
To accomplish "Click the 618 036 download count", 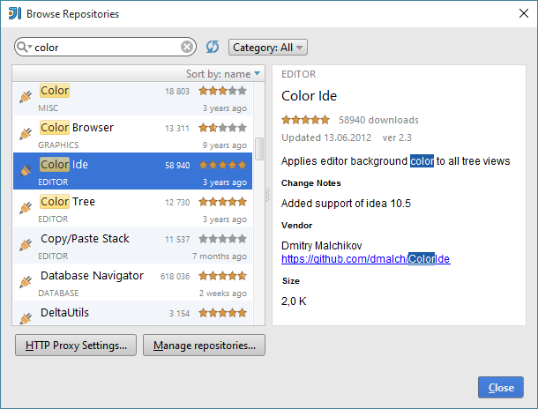I will 175,276.
